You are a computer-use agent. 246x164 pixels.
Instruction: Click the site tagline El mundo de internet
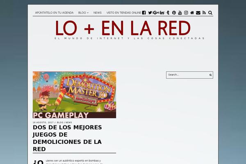pyautogui.click(x=130, y=38)
